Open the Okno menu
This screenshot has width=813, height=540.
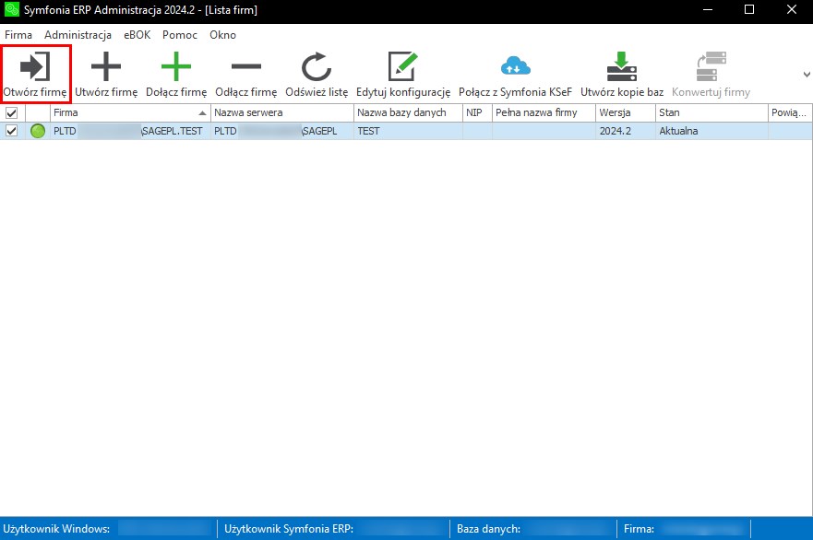click(223, 35)
